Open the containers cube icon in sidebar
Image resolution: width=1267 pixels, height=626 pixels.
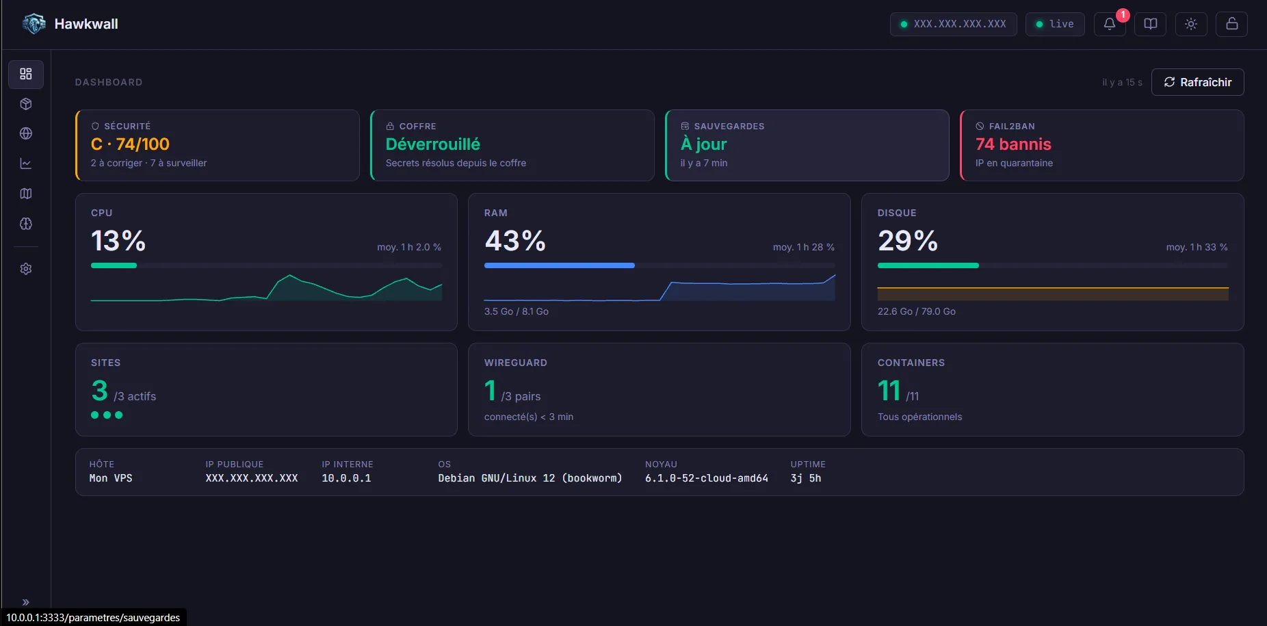pyautogui.click(x=26, y=104)
